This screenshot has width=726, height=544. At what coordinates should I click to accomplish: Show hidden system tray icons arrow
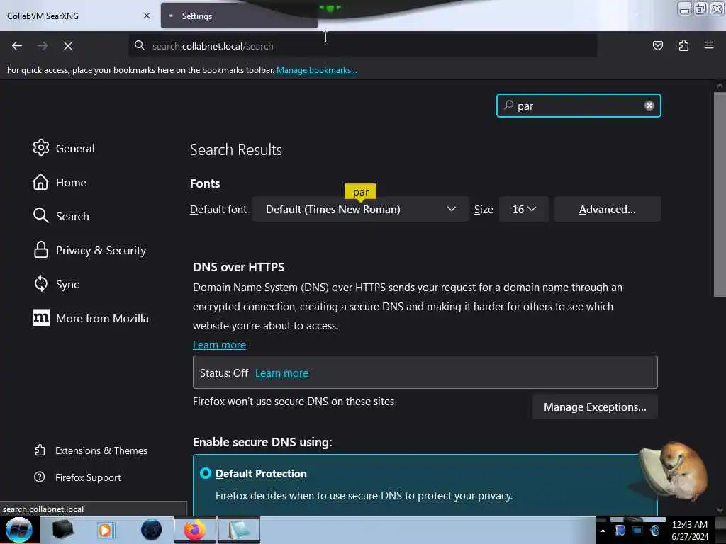point(603,531)
